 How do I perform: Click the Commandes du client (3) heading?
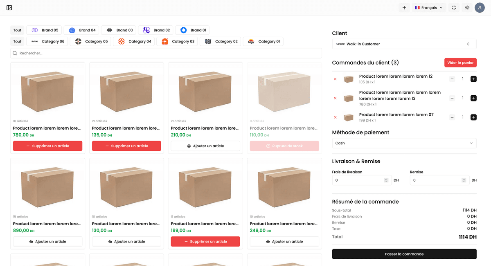coord(365,63)
